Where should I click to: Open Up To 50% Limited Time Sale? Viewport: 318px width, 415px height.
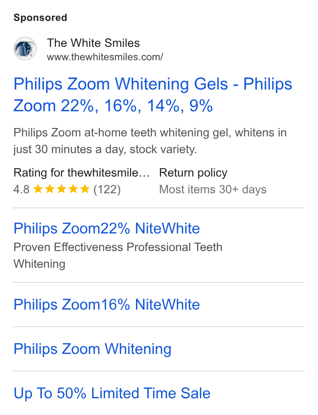(112, 393)
